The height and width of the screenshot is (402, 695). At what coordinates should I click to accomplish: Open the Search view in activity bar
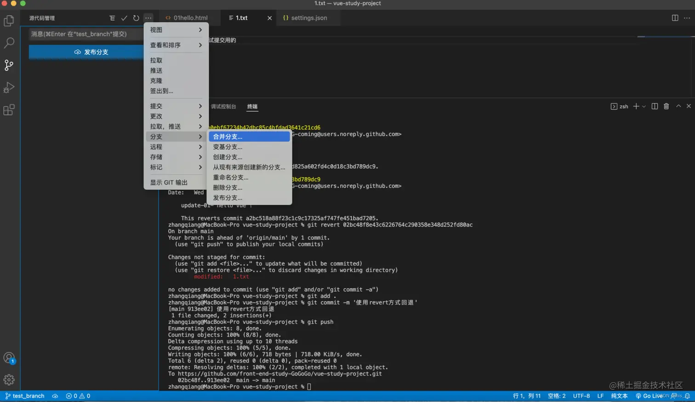point(9,43)
